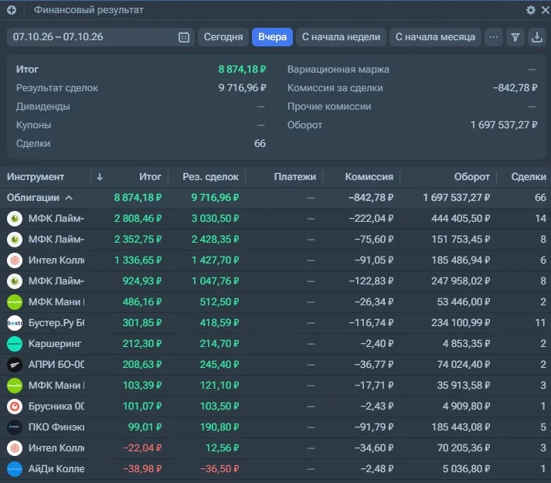
Task: Open widget settings gear icon
Action: coord(531,10)
